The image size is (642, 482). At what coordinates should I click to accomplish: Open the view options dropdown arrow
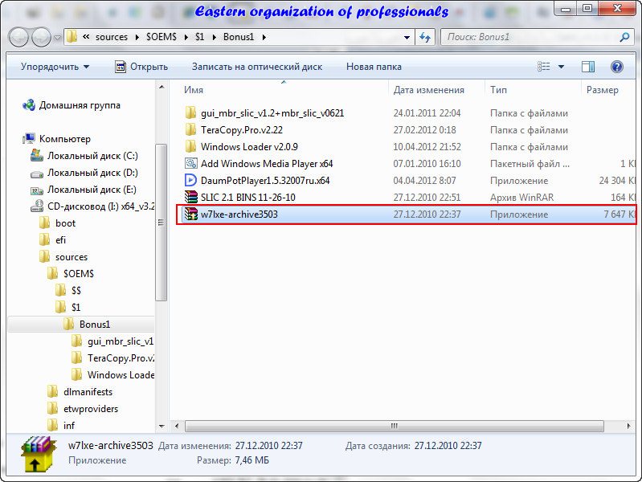(561, 67)
